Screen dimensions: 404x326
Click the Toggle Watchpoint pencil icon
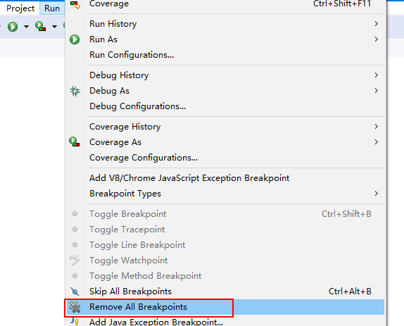point(75,261)
